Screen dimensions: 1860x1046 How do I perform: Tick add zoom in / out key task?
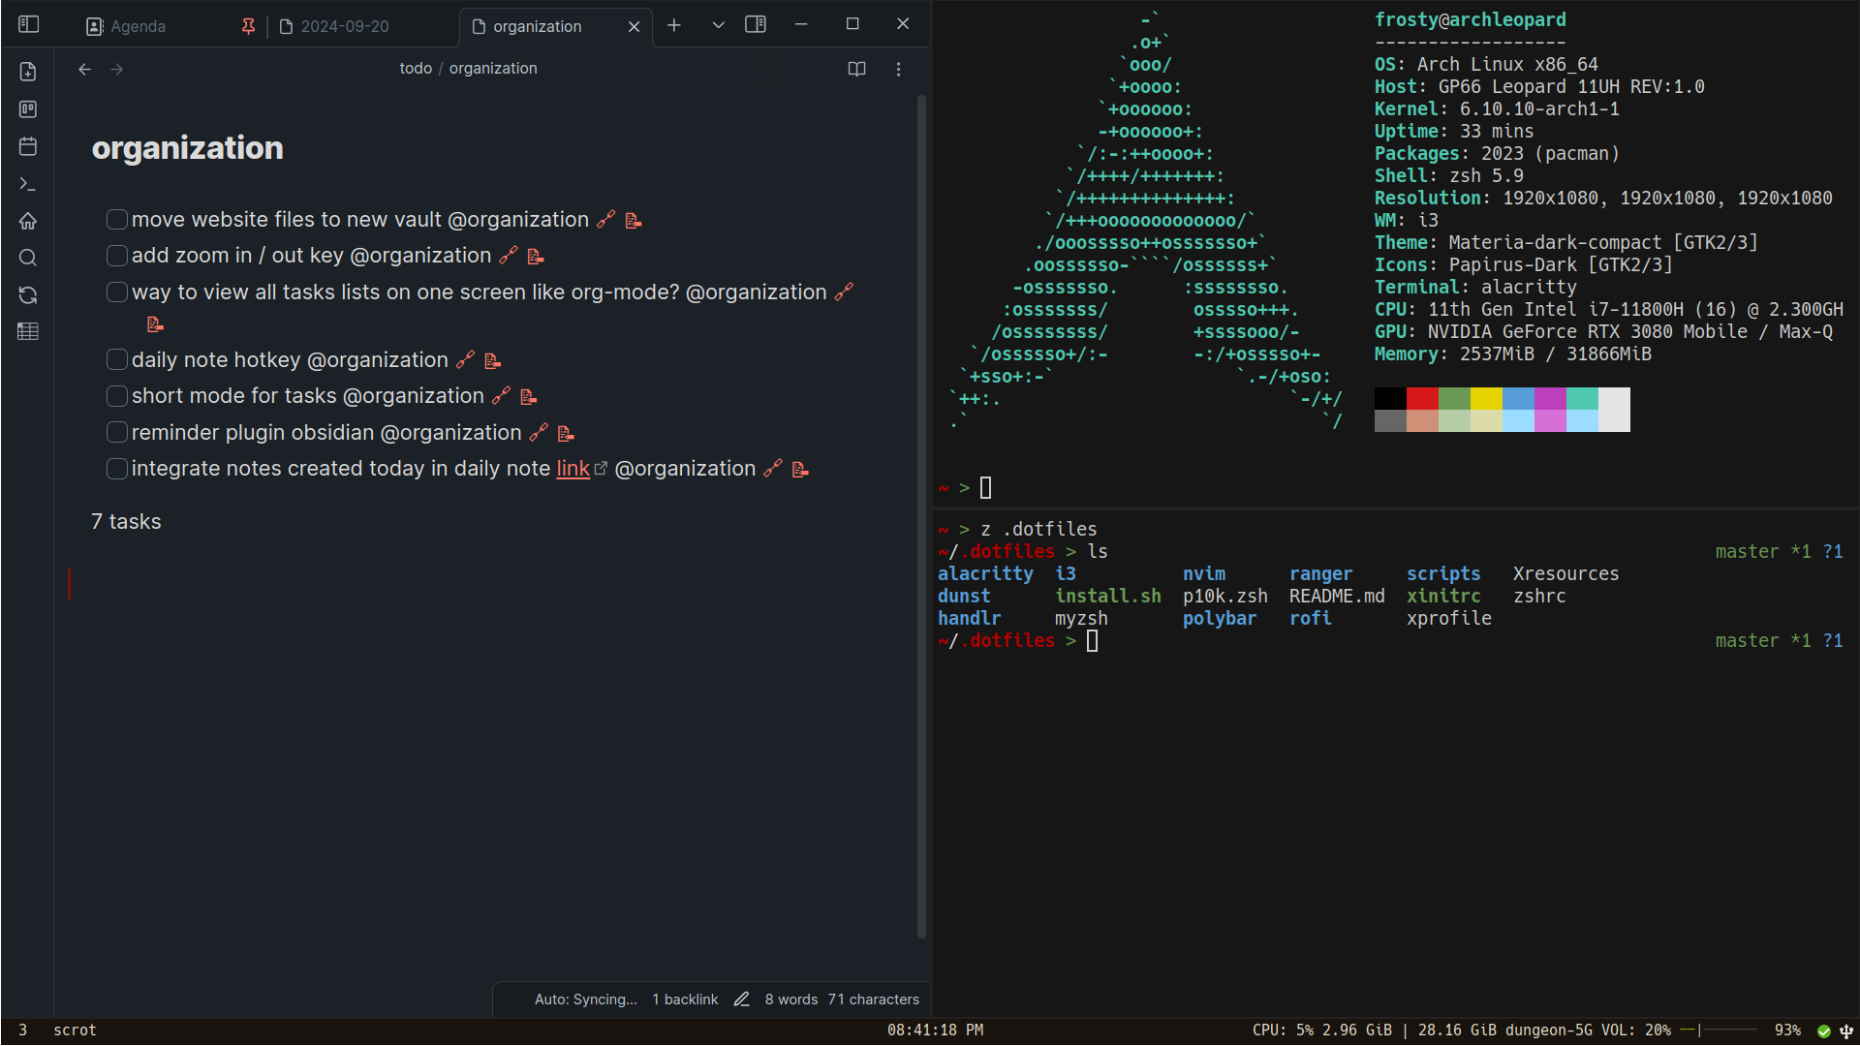[117, 256]
